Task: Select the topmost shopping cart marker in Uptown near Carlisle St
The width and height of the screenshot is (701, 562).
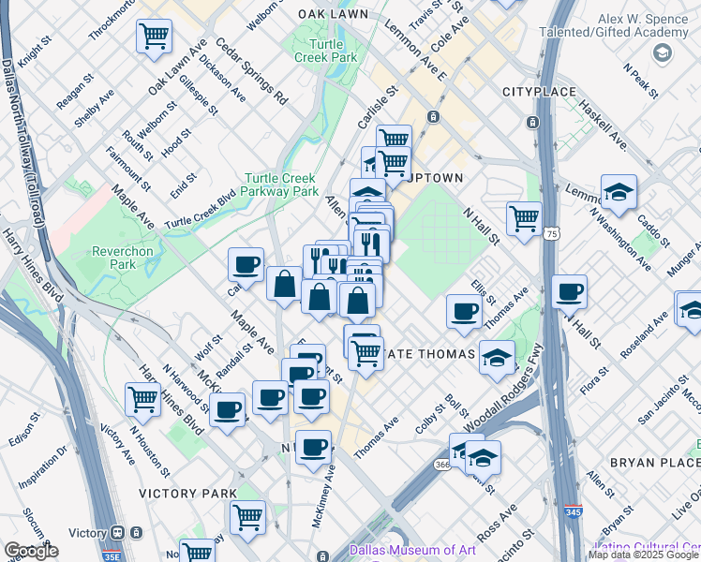Action: 394,136
